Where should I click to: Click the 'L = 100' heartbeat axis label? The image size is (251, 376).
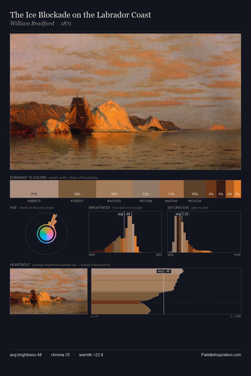click(x=236, y=316)
